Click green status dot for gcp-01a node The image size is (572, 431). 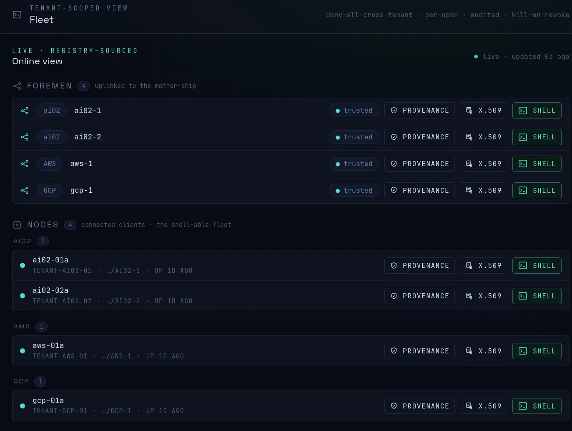click(23, 406)
